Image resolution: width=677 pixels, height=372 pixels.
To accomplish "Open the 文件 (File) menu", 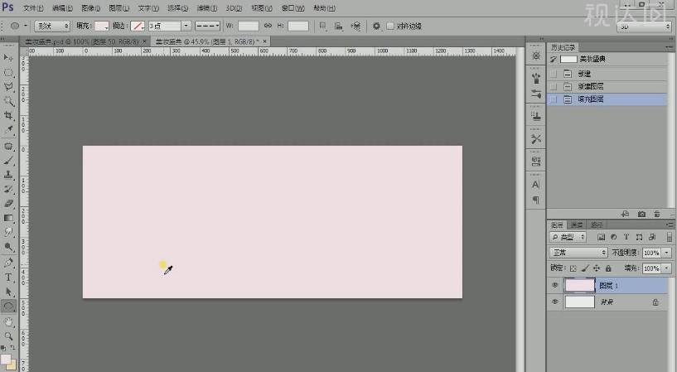I will (x=33, y=8).
